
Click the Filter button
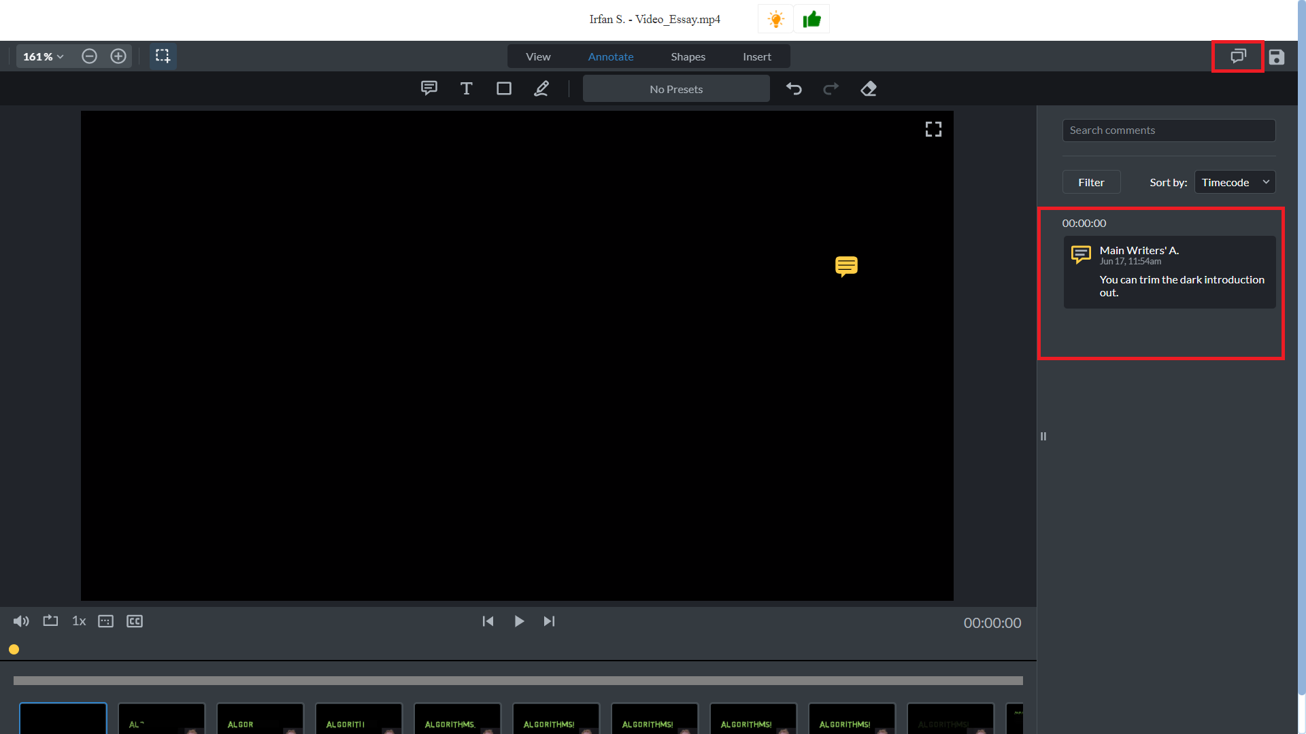coord(1091,182)
